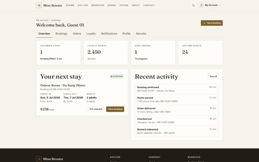Screen dimensions: 259x162
Task: Click the Lifetime Nights card
Action: tap(201, 53)
